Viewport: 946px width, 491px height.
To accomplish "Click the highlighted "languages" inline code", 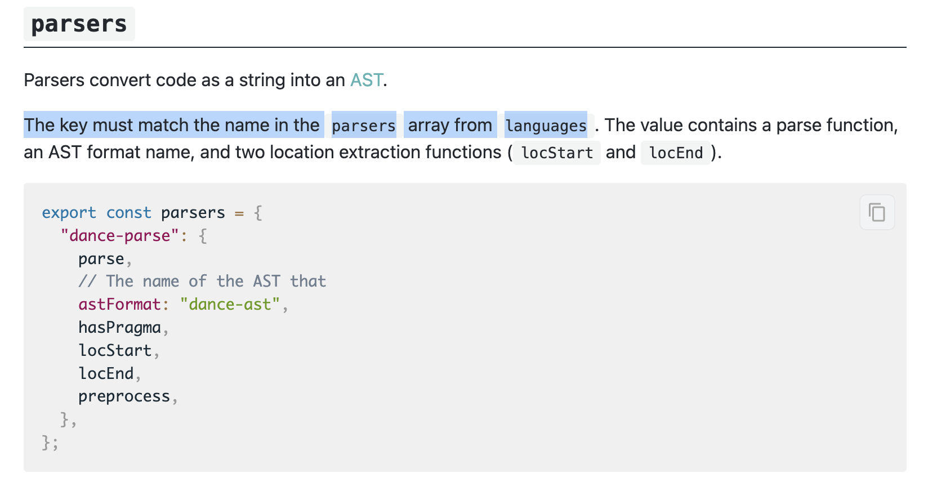I will pyautogui.click(x=546, y=125).
